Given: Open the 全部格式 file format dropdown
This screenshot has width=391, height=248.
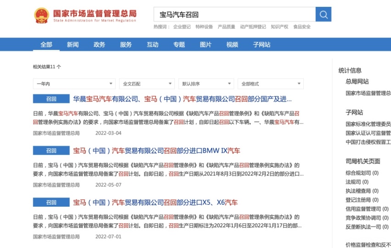Looking at the screenshot, I should [271, 84].
